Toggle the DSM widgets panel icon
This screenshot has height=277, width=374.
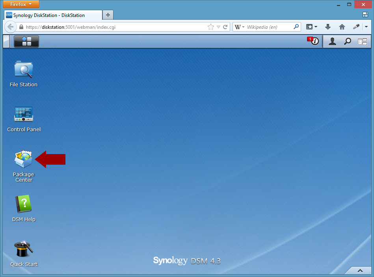362,42
